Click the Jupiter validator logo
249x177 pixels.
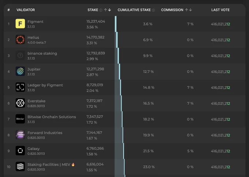point(20,71)
